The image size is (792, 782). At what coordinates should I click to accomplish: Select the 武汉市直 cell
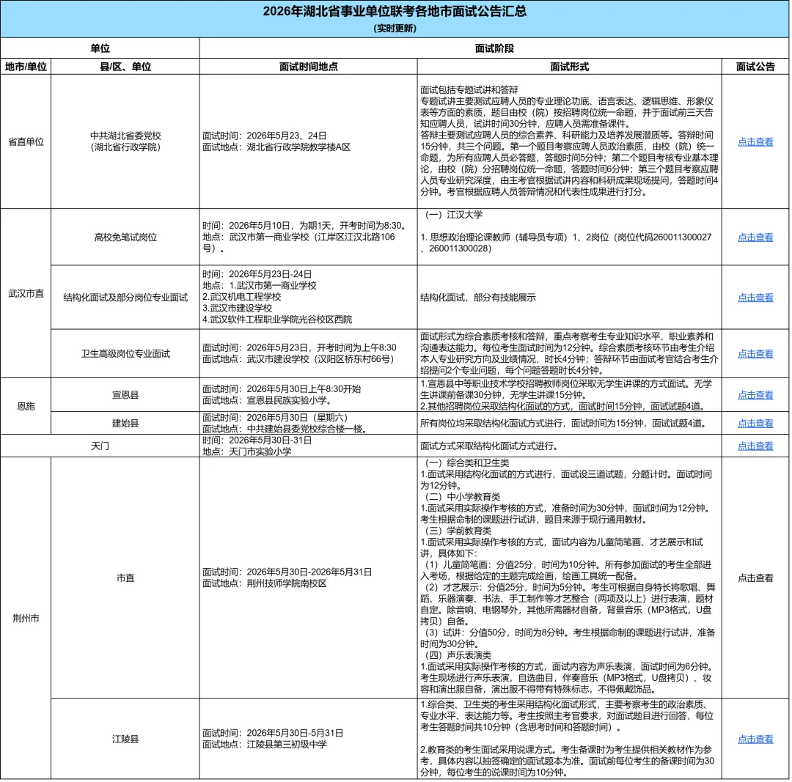(x=26, y=293)
